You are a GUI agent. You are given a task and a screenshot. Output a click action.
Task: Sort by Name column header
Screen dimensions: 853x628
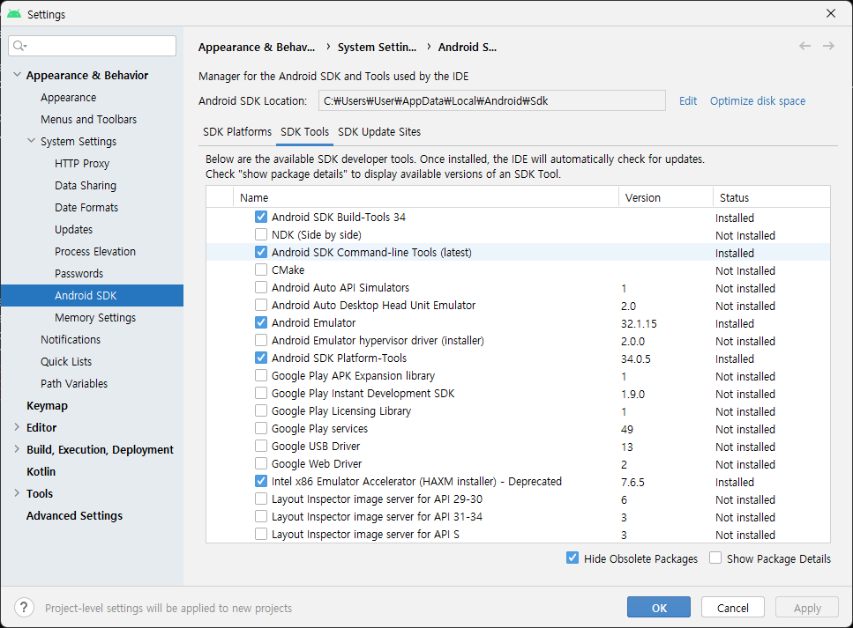click(426, 197)
